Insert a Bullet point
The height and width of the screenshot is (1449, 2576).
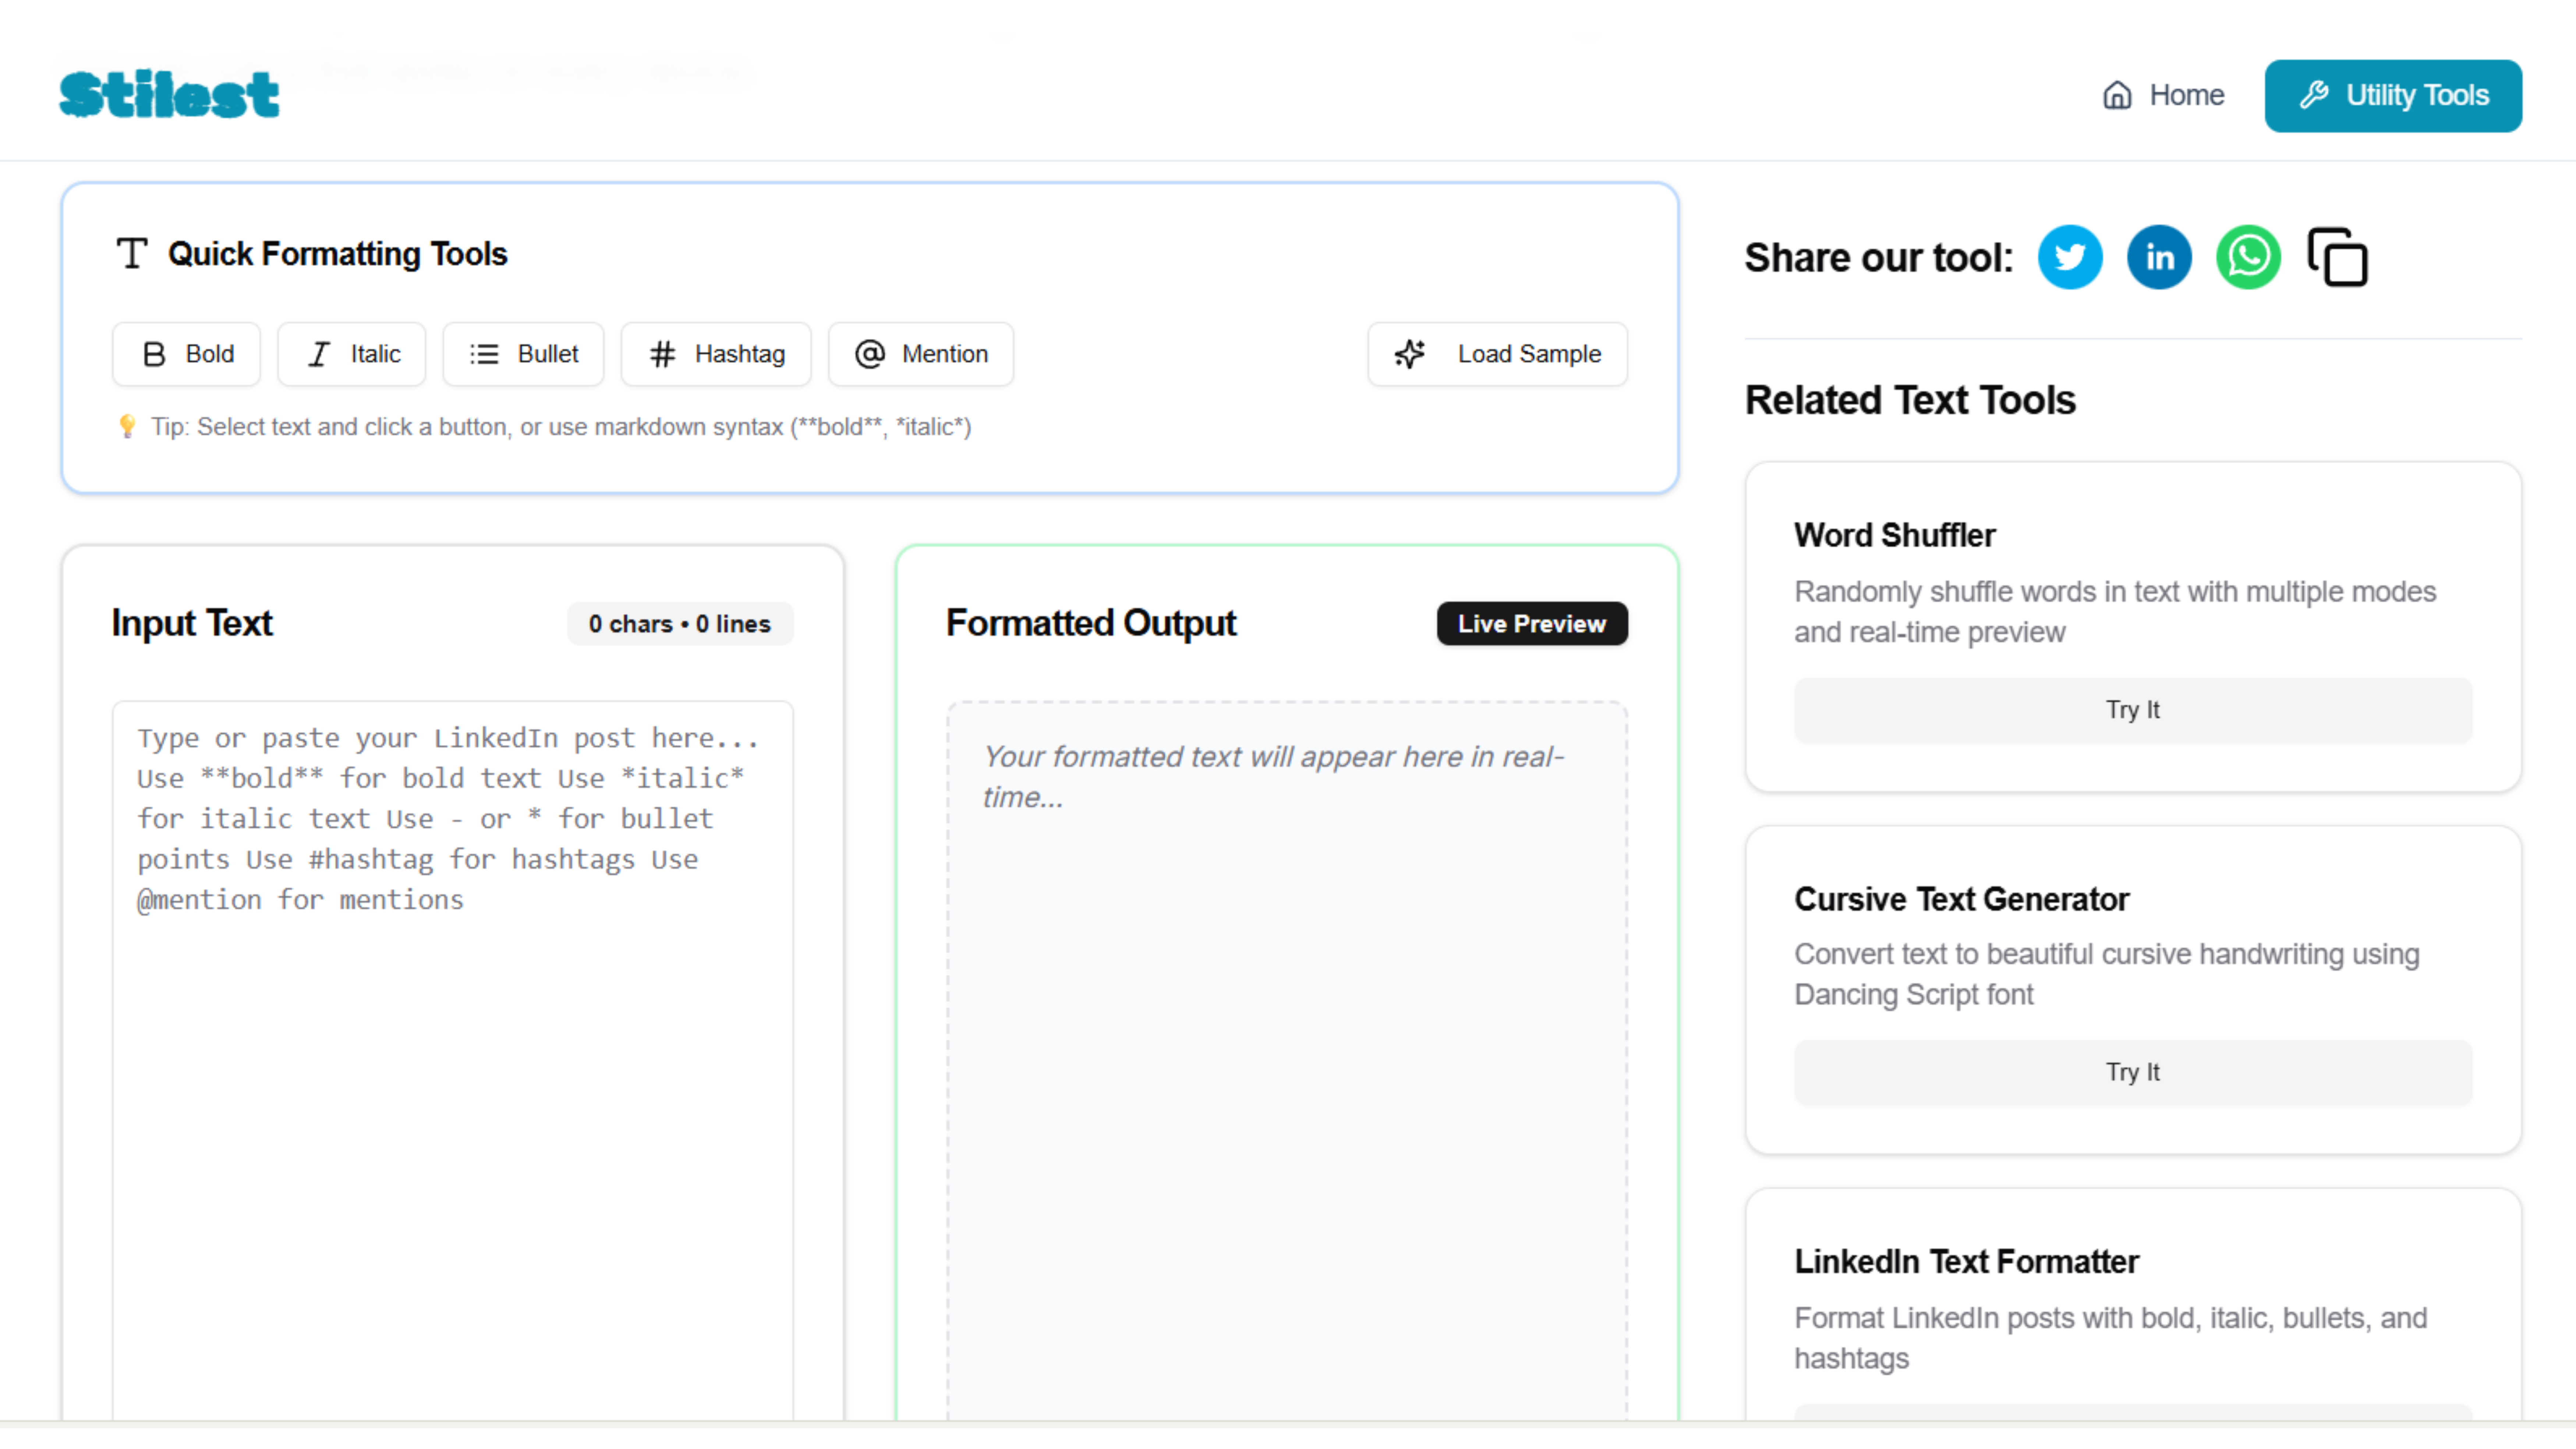point(523,354)
